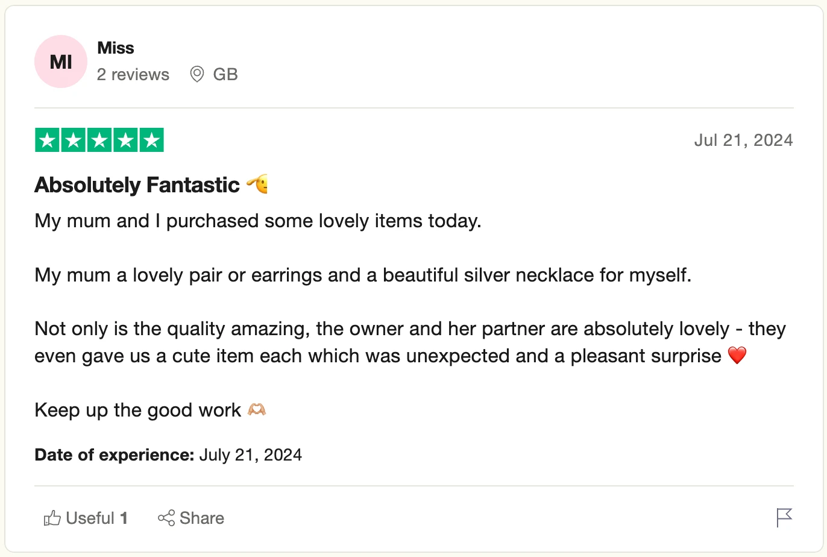This screenshot has height=557, width=827.
Task: Click the "2 reviews" count
Action: pos(133,75)
